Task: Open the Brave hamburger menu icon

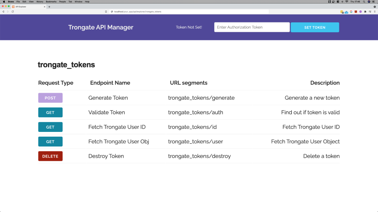Action: point(374,11)
